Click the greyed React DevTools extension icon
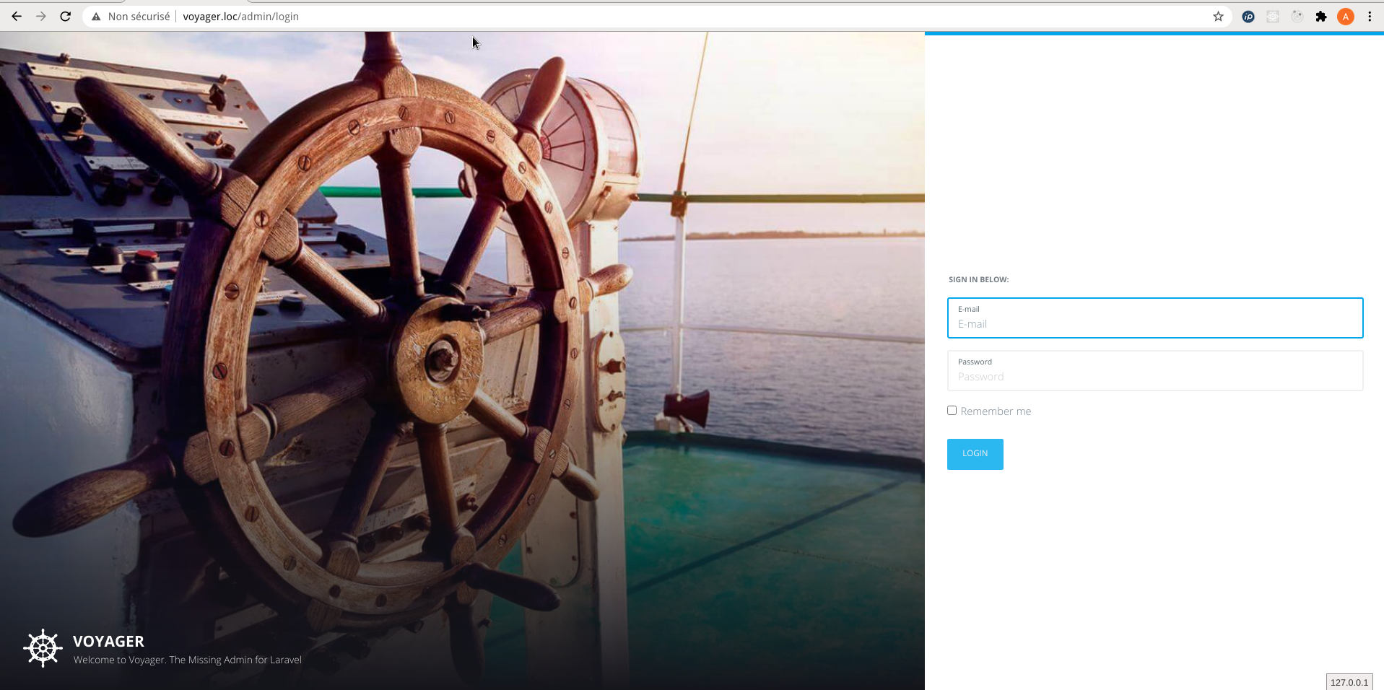This screenshot has width=1384, height=690. coord(1273,17)
